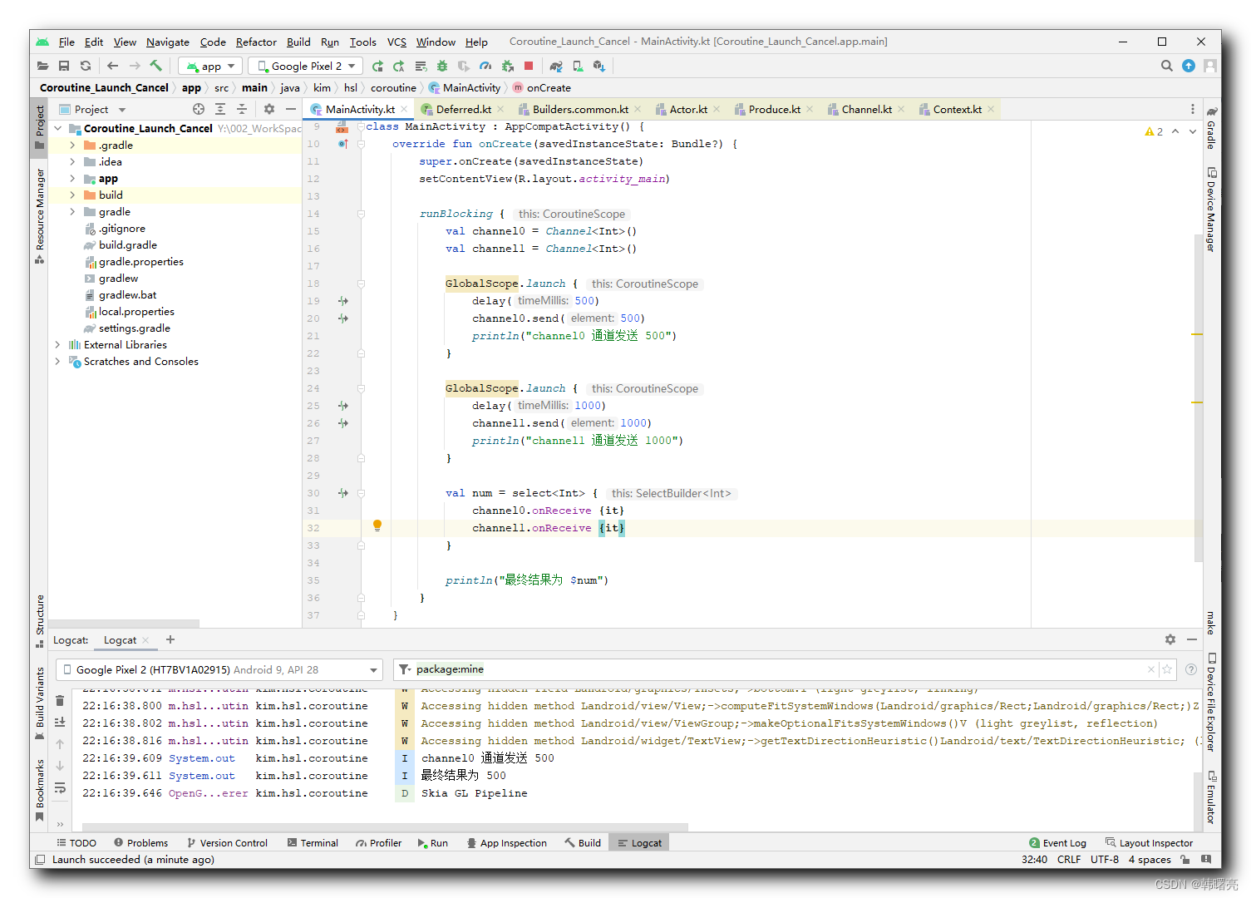Open the Google Pixel 2 device dropdown
1251x898 pixels.
pos(306,66)
